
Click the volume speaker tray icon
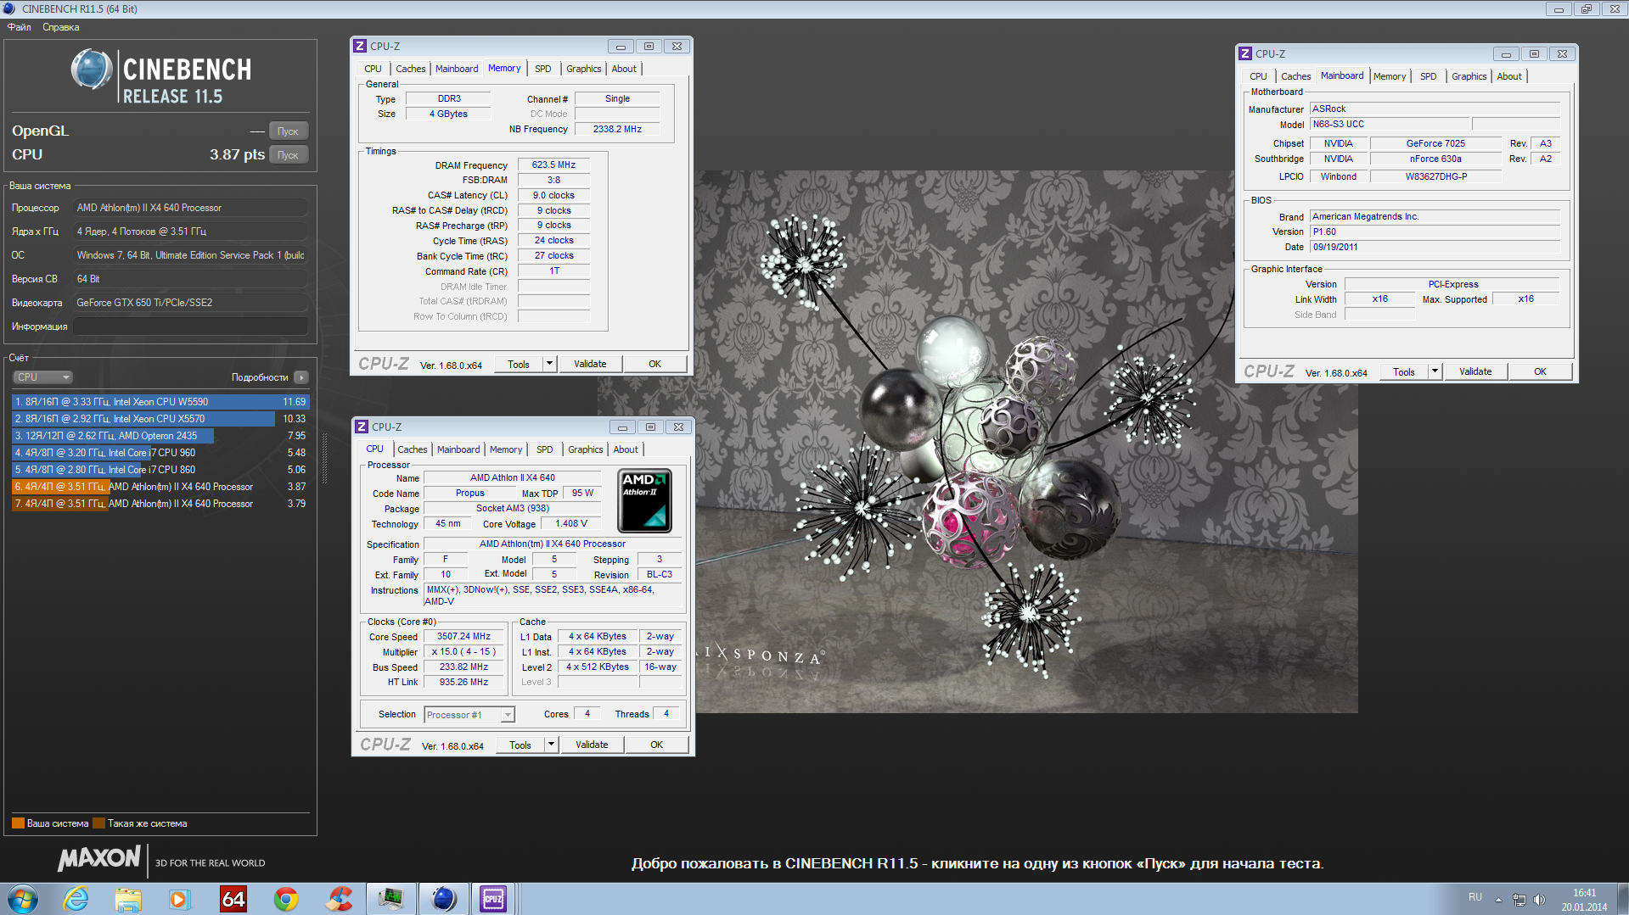click(x=1540, y=899)
